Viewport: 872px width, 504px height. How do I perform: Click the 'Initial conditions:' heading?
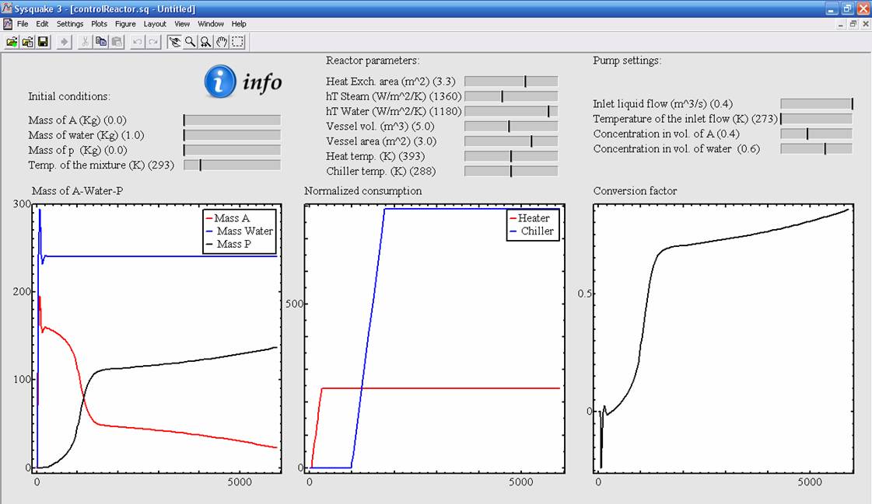coord(69,96)
